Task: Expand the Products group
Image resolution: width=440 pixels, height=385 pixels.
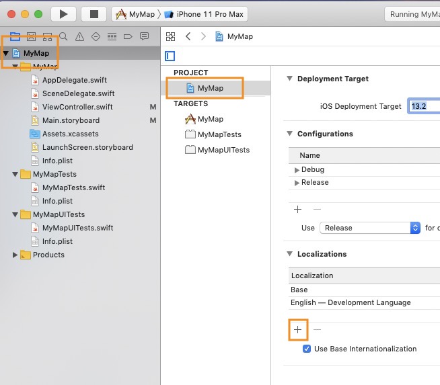Action: (x=15, y=255)
